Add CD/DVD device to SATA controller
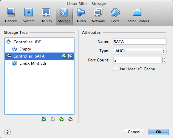The width and height of the screenshot is (173, 138). coord(64,56)
